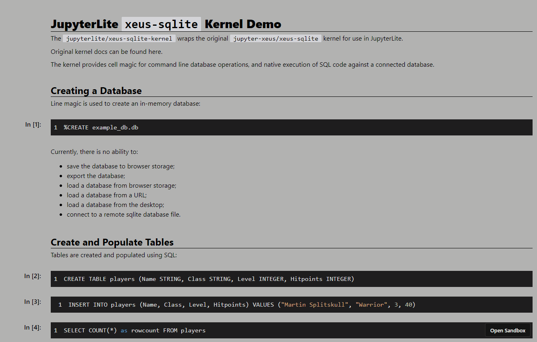
Task: Click 'Line magic is used to create' sentence
Action: 125,104
